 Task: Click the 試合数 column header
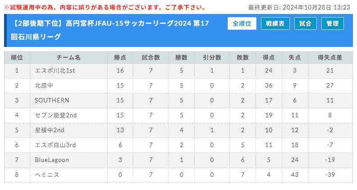(x=151, y=57)
